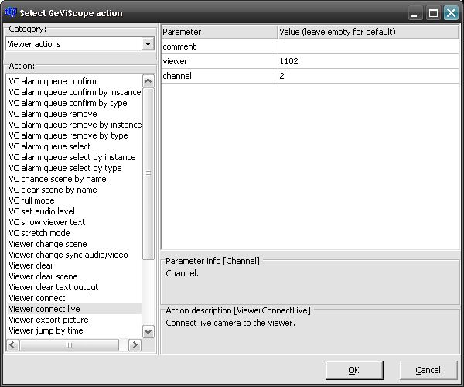The height and width of the screenshot is (387, 464).
Task: Click horizontal scrollbar left arrow in action list
Action: [x=12, y=344]
